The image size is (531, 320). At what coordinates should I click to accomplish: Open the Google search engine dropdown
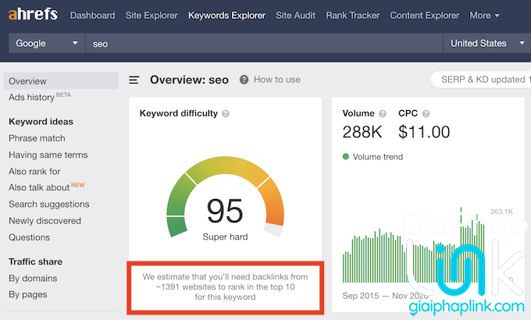click(47, 44)
